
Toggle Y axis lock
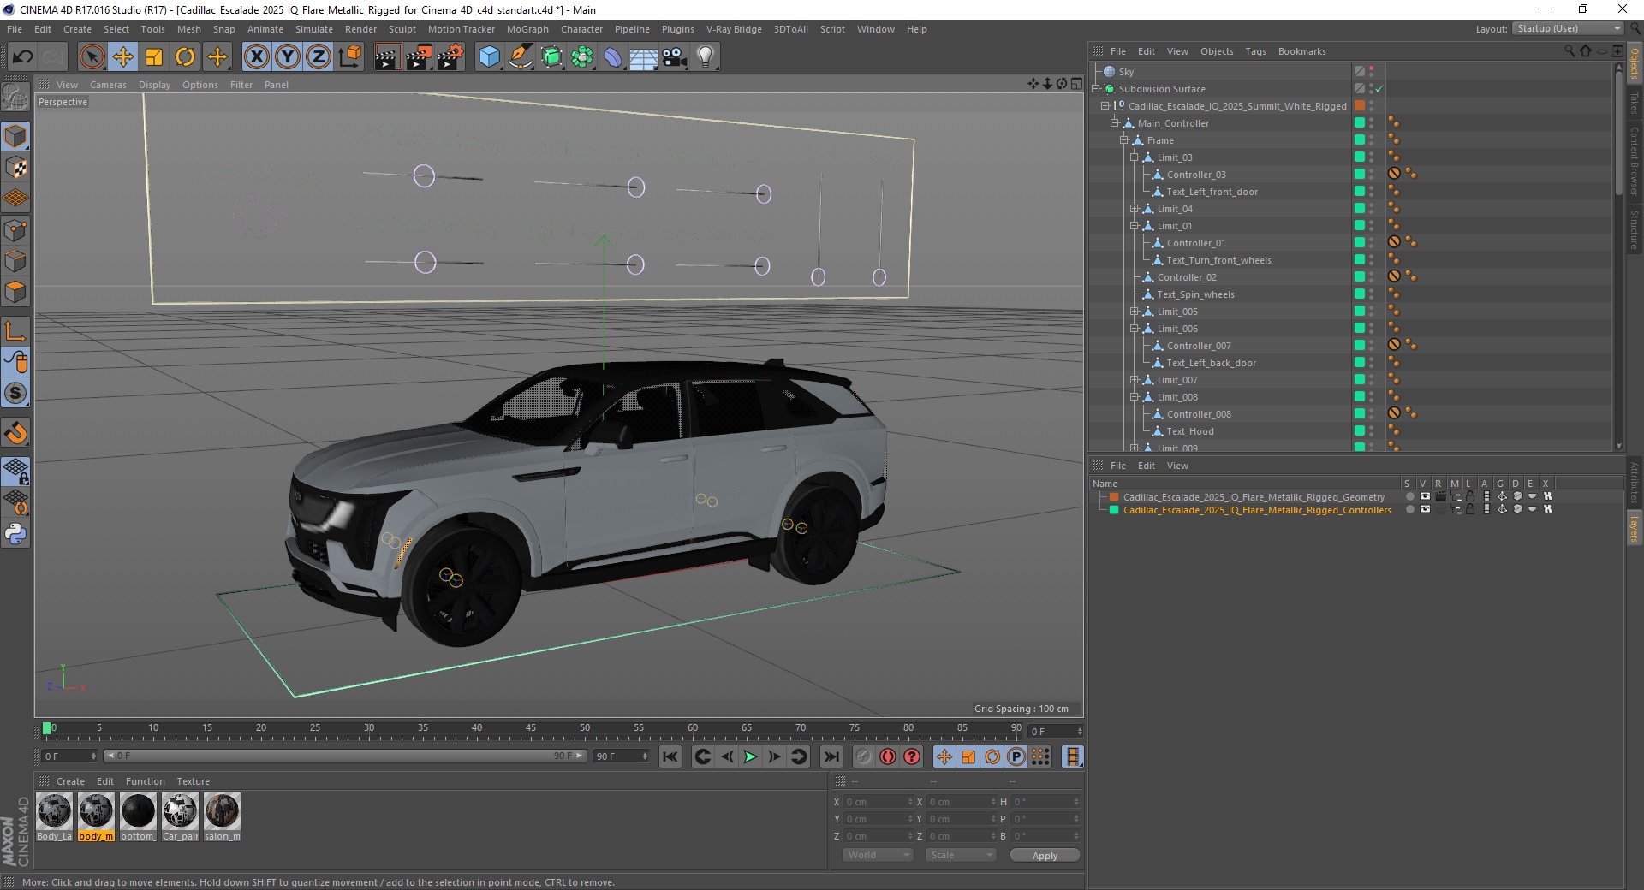288,57
